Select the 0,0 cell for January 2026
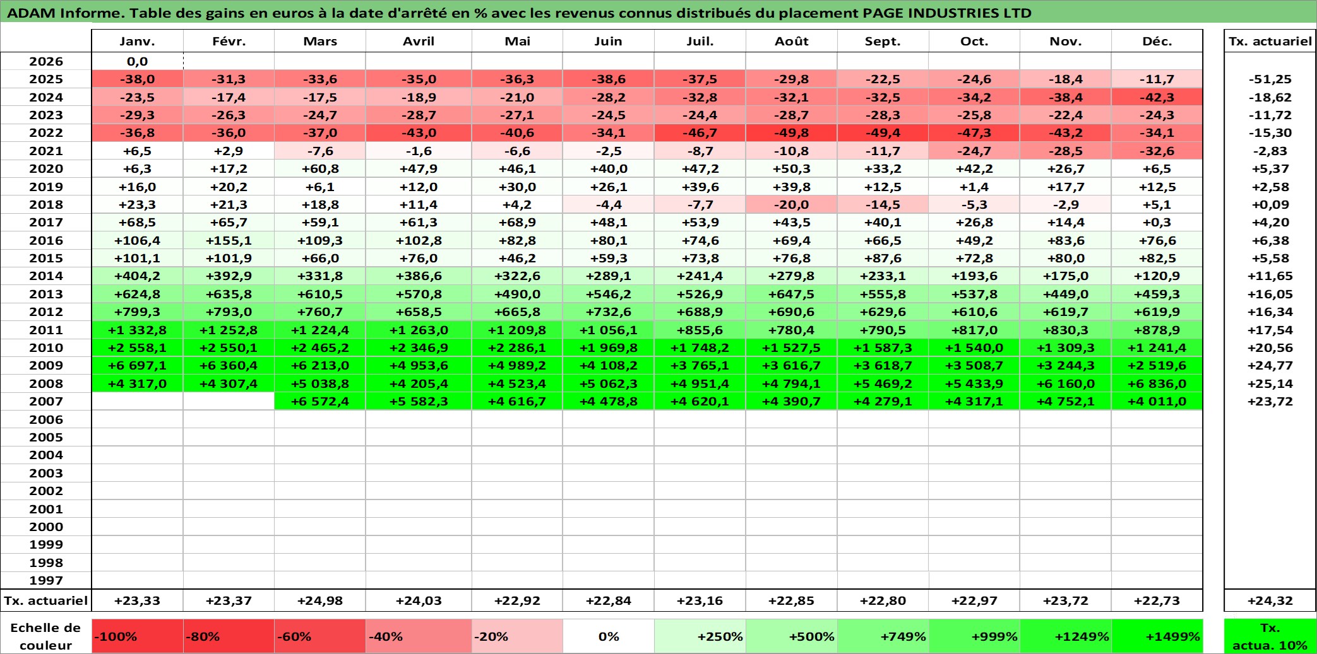1317x654 pixels. [137, 61]
